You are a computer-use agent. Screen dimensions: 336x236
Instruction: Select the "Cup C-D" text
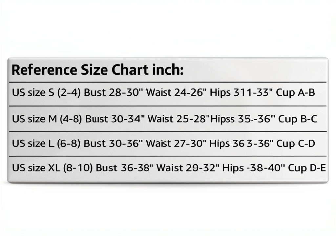click(x=296, y=143)
